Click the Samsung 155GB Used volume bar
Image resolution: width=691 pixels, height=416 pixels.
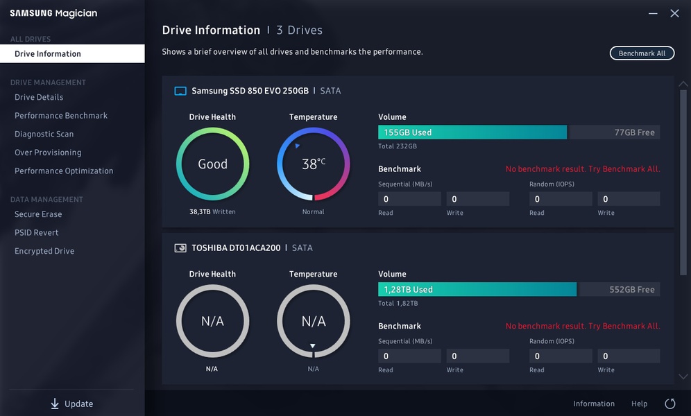472,132
